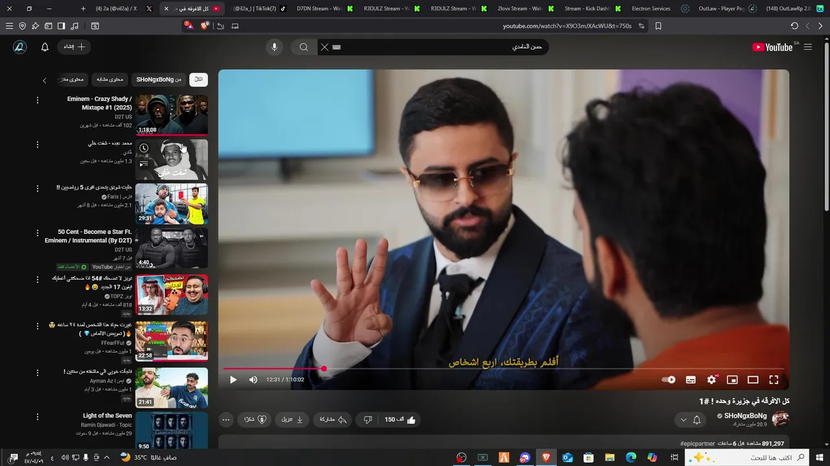Screen dimensions: 830x466
Task: Click the download (تنزيل) button
Action: coord(292,419)
